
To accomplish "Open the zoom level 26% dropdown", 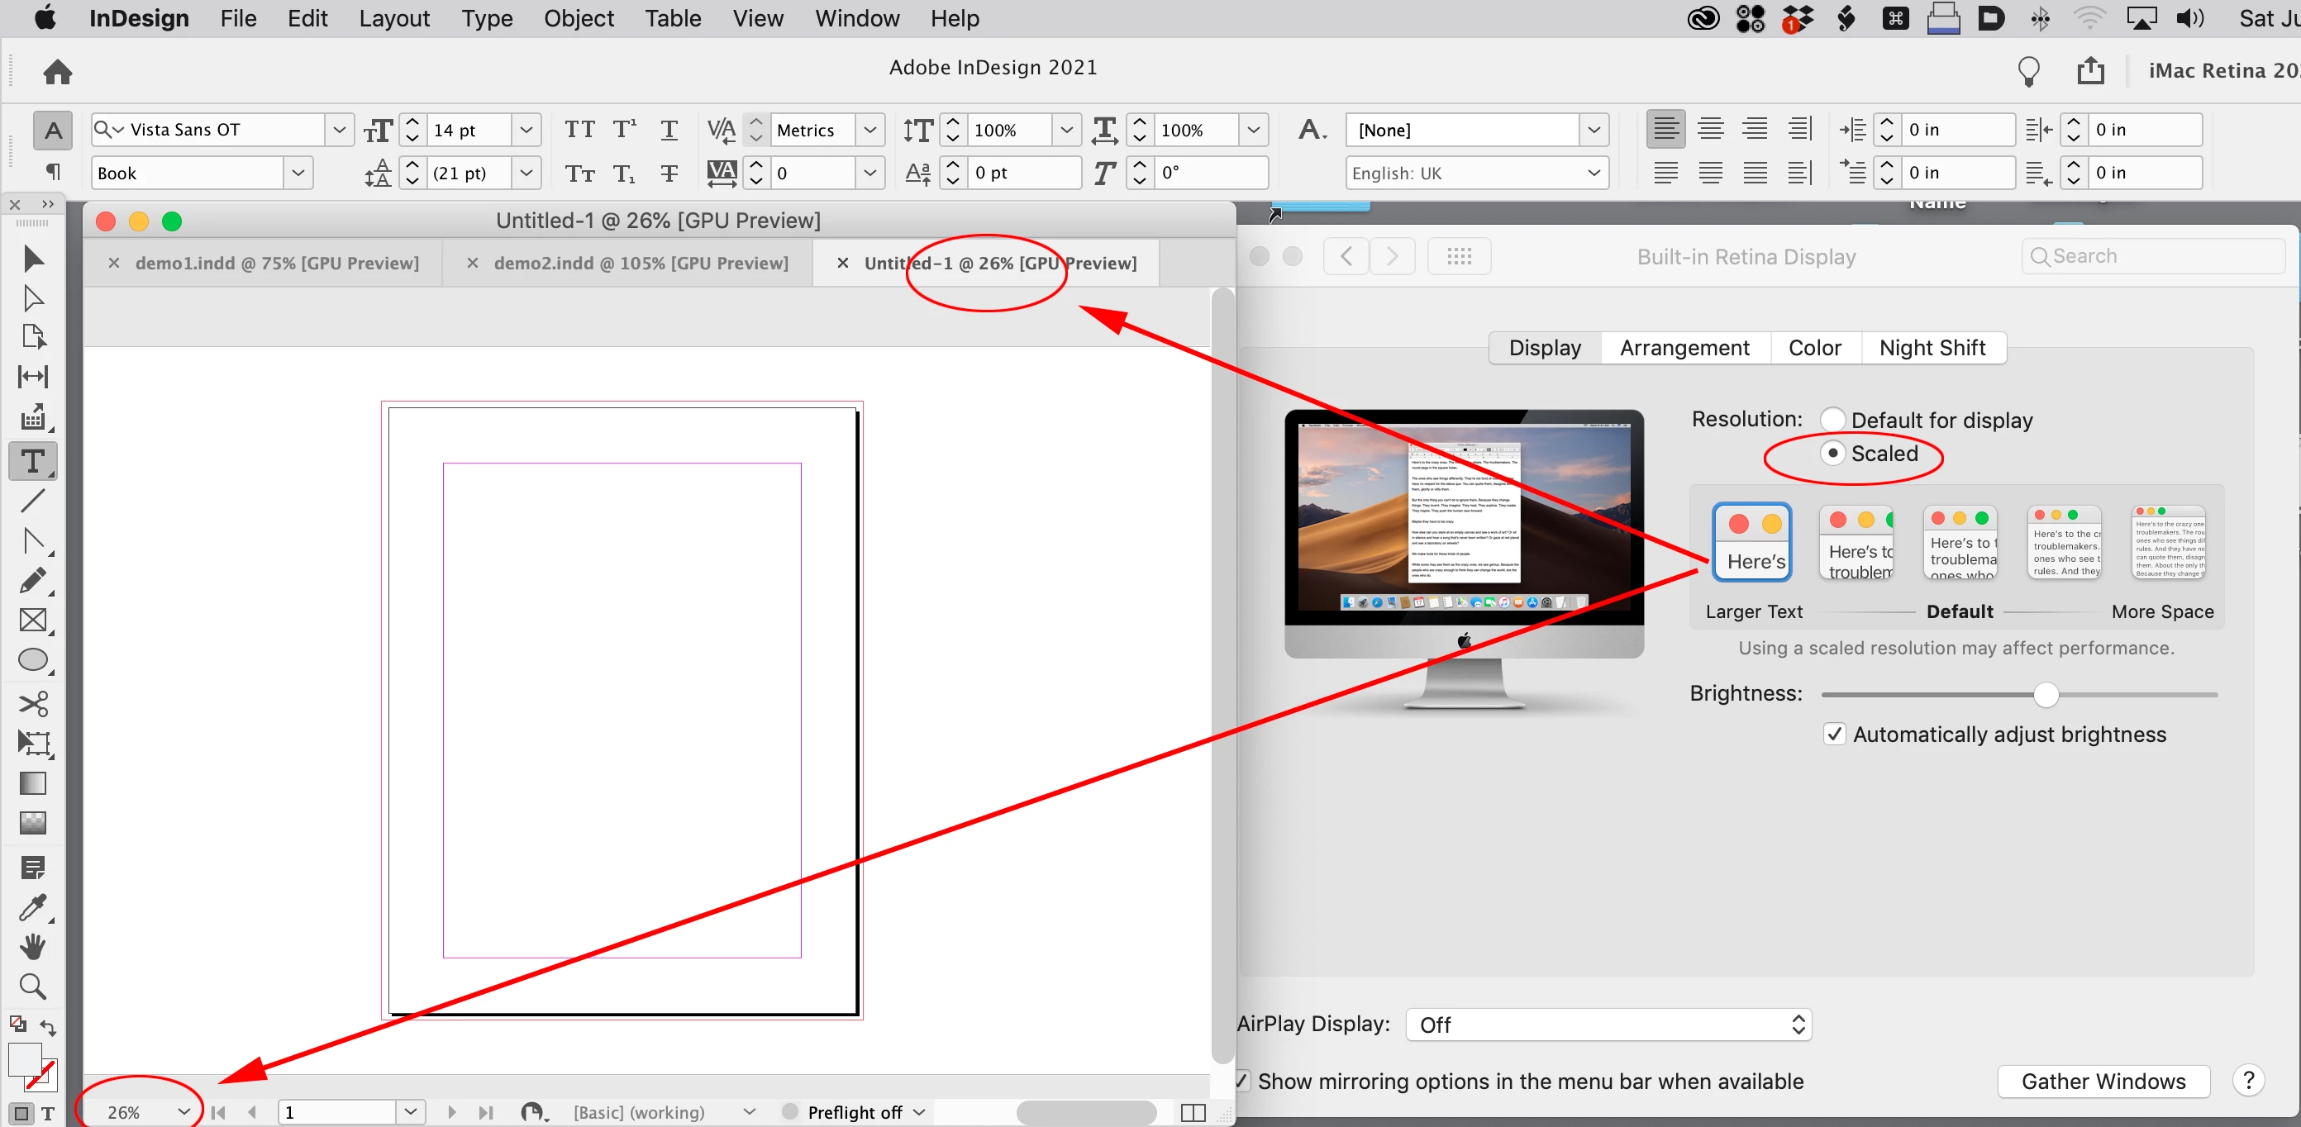I will pyautogui.click(x=183, y=1112).
